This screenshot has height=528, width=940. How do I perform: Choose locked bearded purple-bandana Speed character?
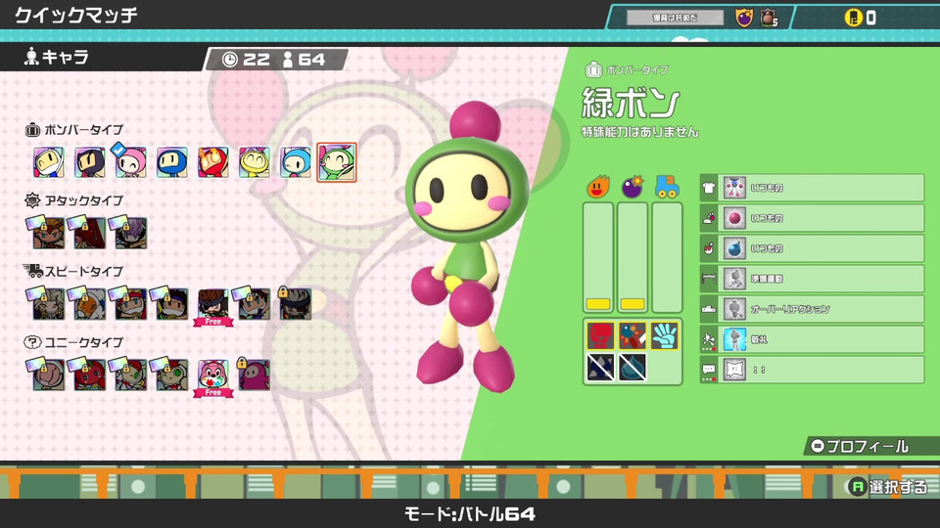pos(172,303)
